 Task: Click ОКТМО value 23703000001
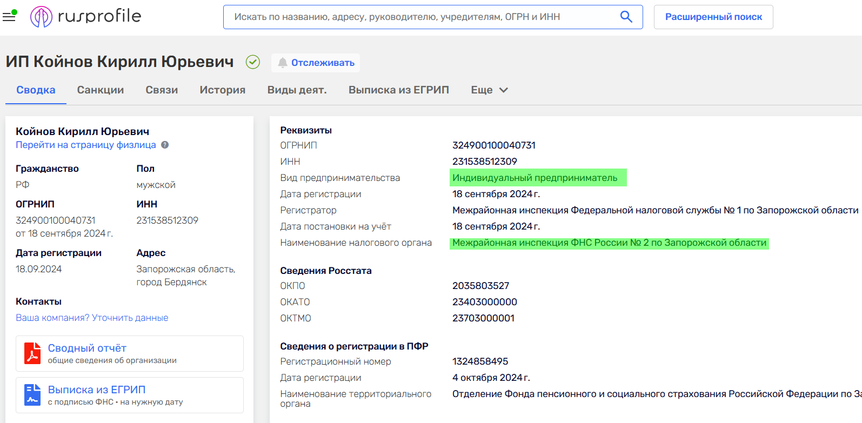[x=484, y=318]
